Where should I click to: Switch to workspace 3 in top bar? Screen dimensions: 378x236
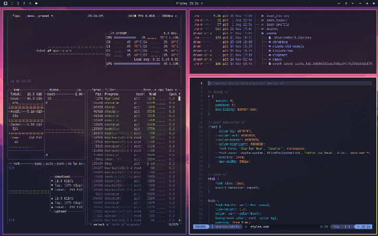(24, 3)
